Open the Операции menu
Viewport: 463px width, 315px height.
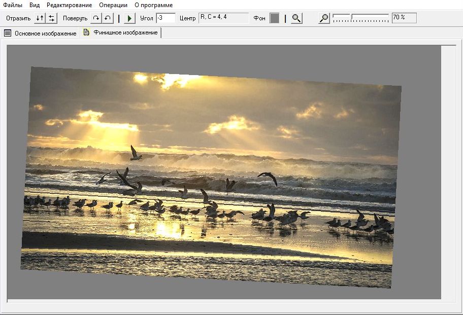[x=113, y=5]
